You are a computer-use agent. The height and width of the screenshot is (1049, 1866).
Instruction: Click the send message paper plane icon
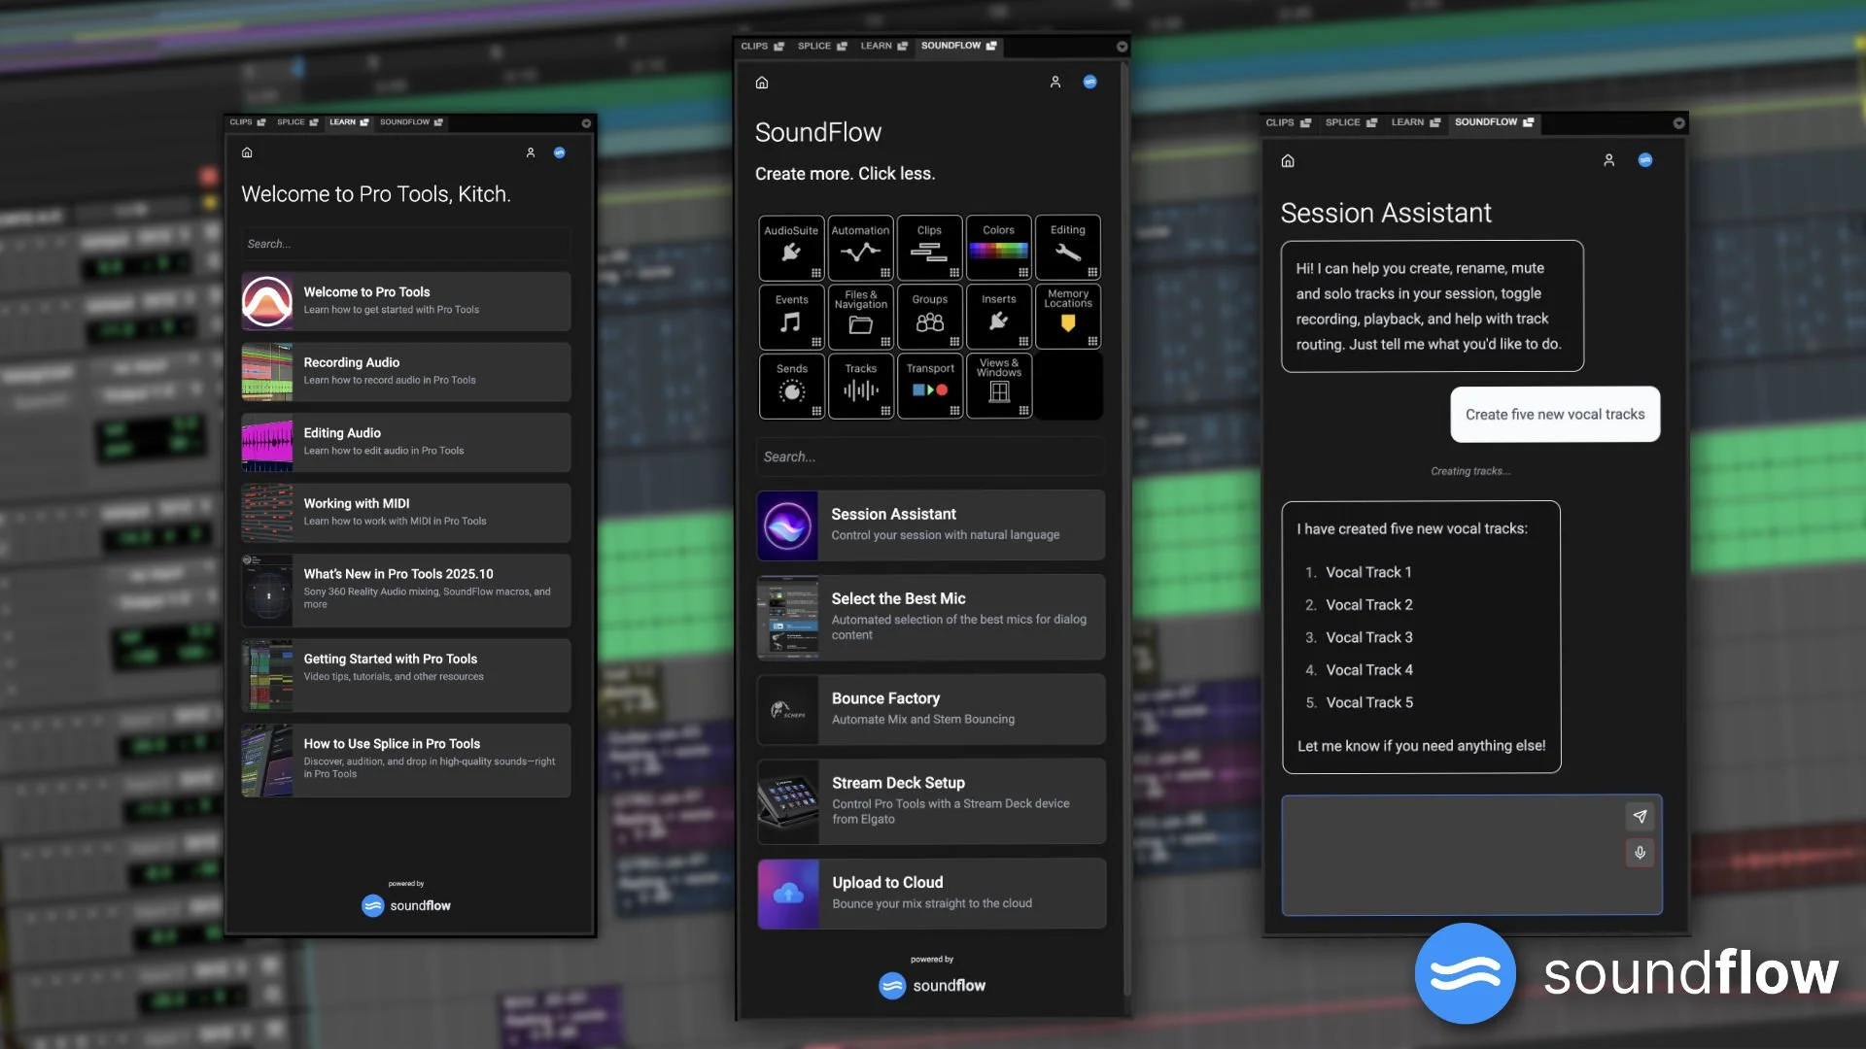coord(1641,817)
